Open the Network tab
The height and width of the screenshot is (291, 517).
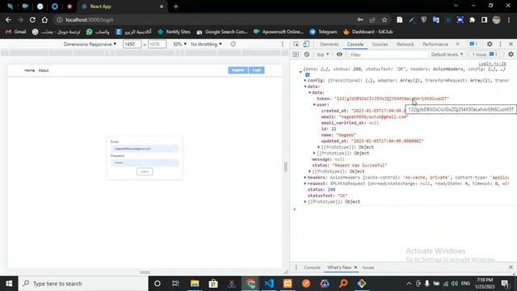pyautogui.click(x=406, y=44)
